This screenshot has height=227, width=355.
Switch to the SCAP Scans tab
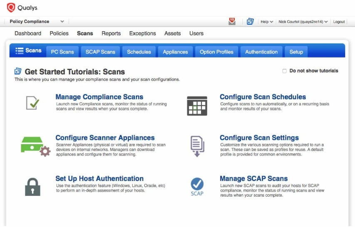coord(100,52)
